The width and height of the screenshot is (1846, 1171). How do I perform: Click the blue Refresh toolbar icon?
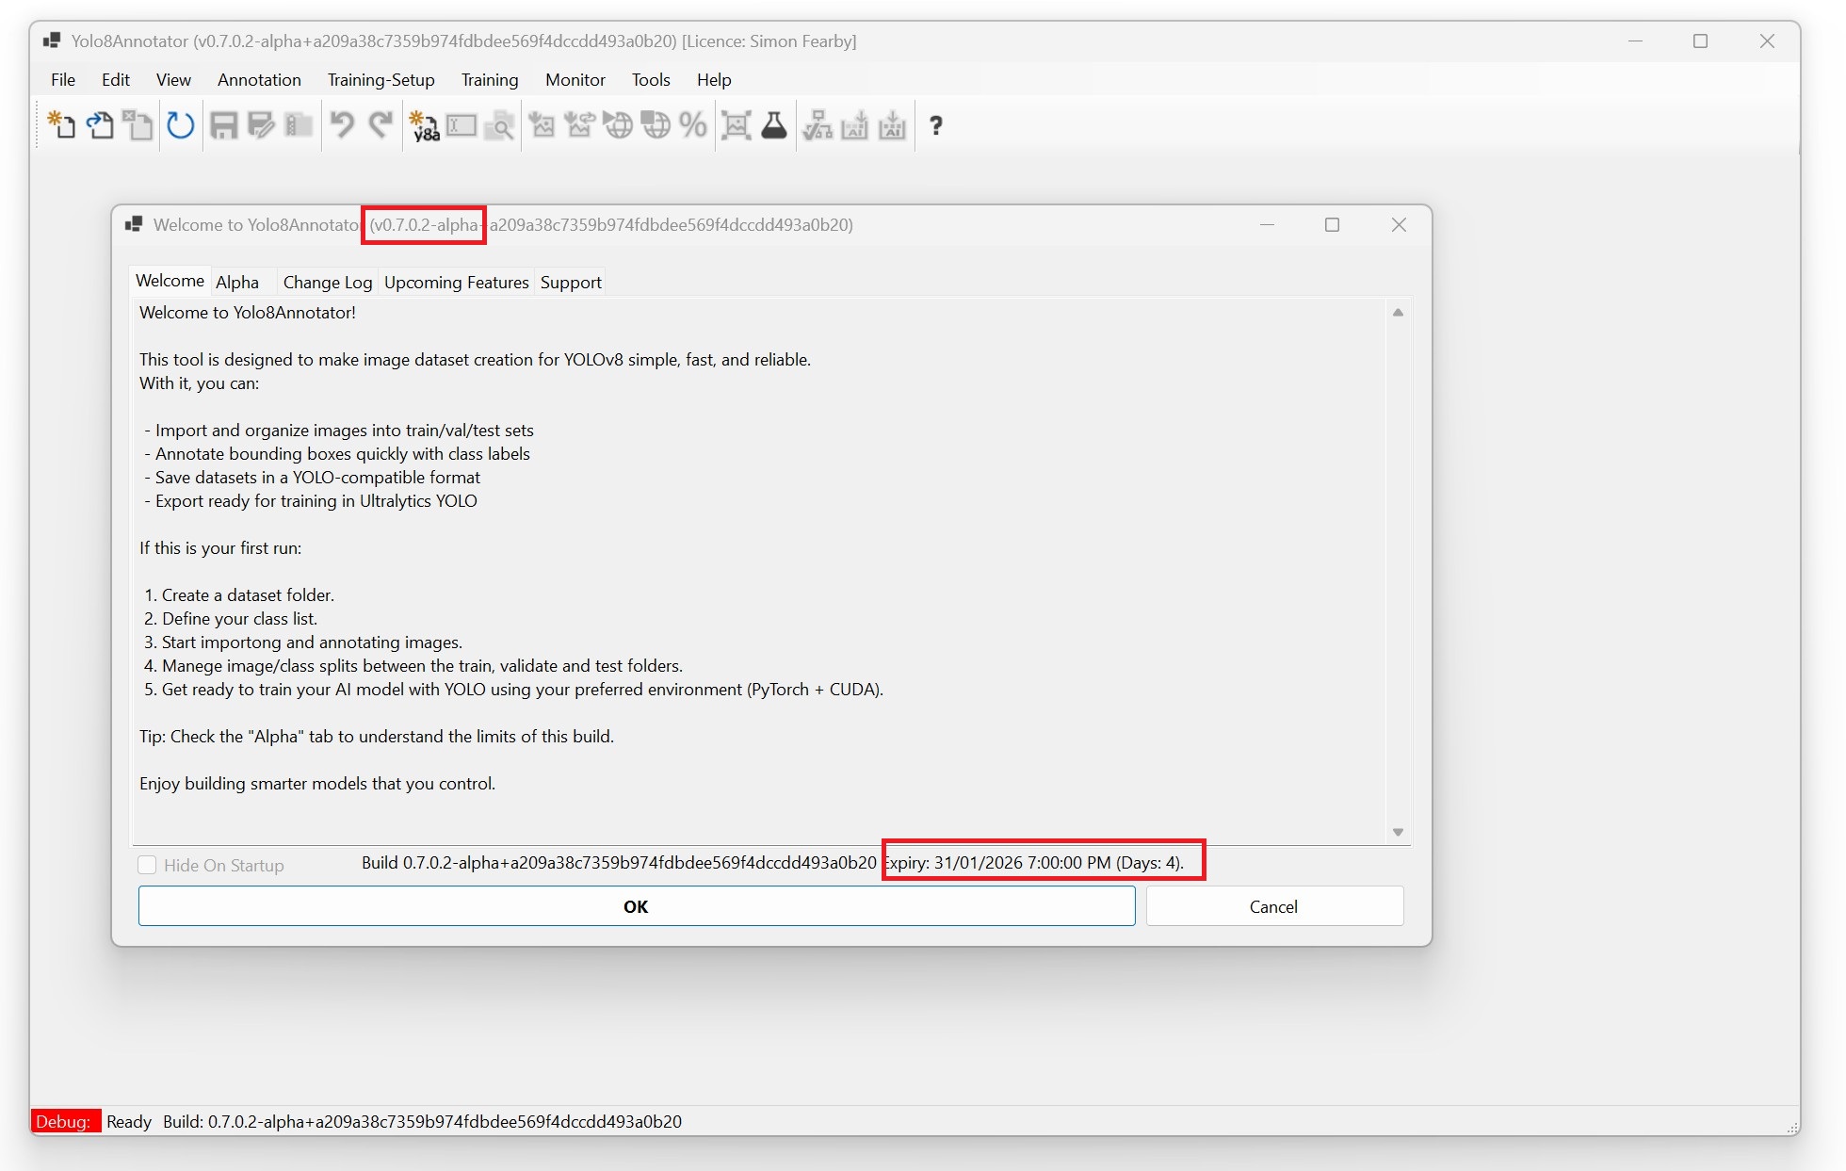[x=180, y=125]
